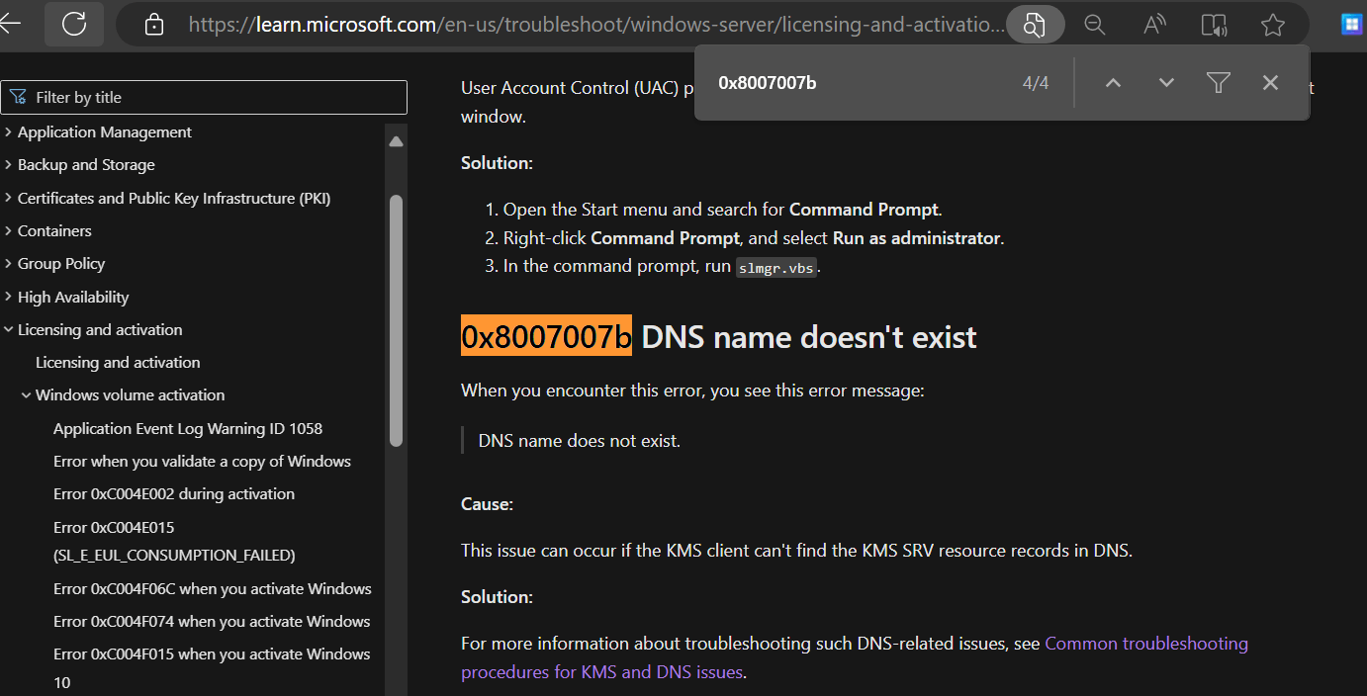Viewport: 1367px width, 696px height.
Task: Open Immersive Reader icon
Action: [x=1213, y=25]
